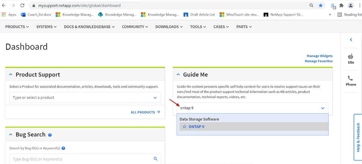Collapse the right sidebar with the chevron

click(x=351, y=40)
